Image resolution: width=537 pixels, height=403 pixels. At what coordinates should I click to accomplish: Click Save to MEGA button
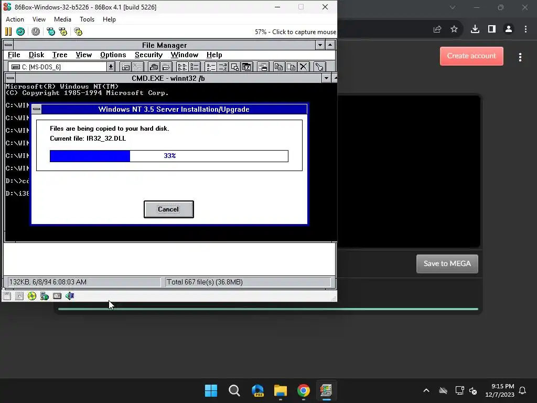pyautogui.click(x=447, y=263)
